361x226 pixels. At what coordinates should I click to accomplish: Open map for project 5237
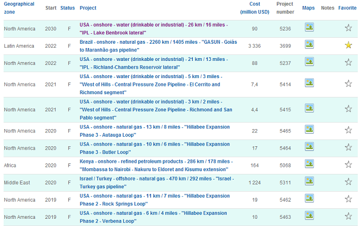pos(309,61)
